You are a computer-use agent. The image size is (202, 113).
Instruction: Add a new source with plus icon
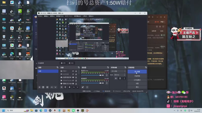coord(61,87)
